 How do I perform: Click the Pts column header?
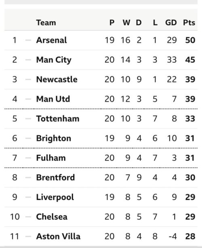click(x=189, y=23)
